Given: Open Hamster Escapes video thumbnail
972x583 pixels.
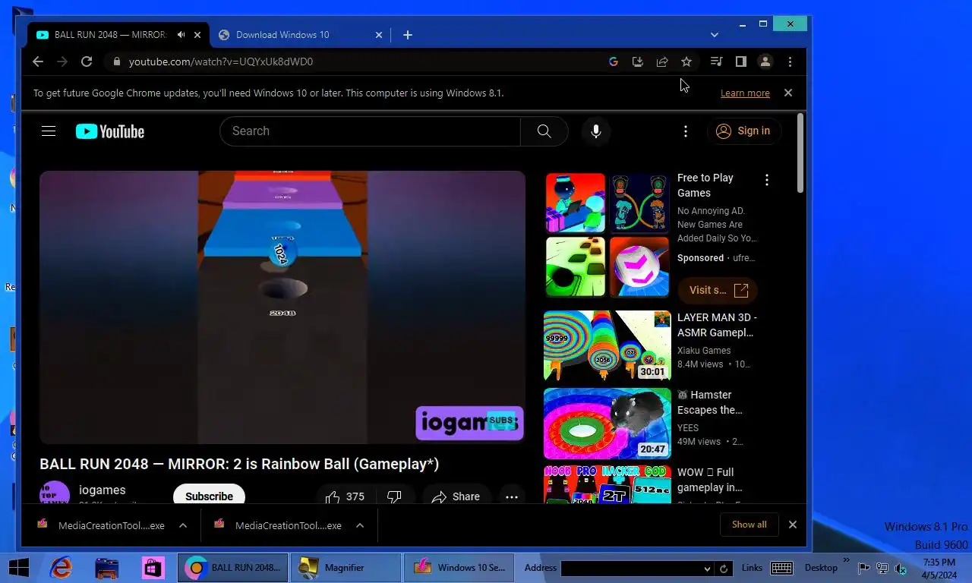Looking at the screenshot, I should (x=607, y=424).
